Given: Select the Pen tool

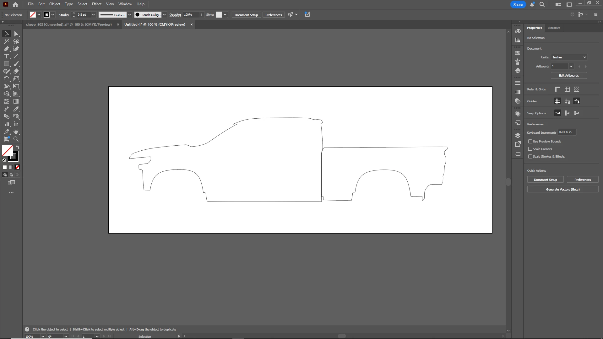Looking at the screenshot, I should pos(6,49).
